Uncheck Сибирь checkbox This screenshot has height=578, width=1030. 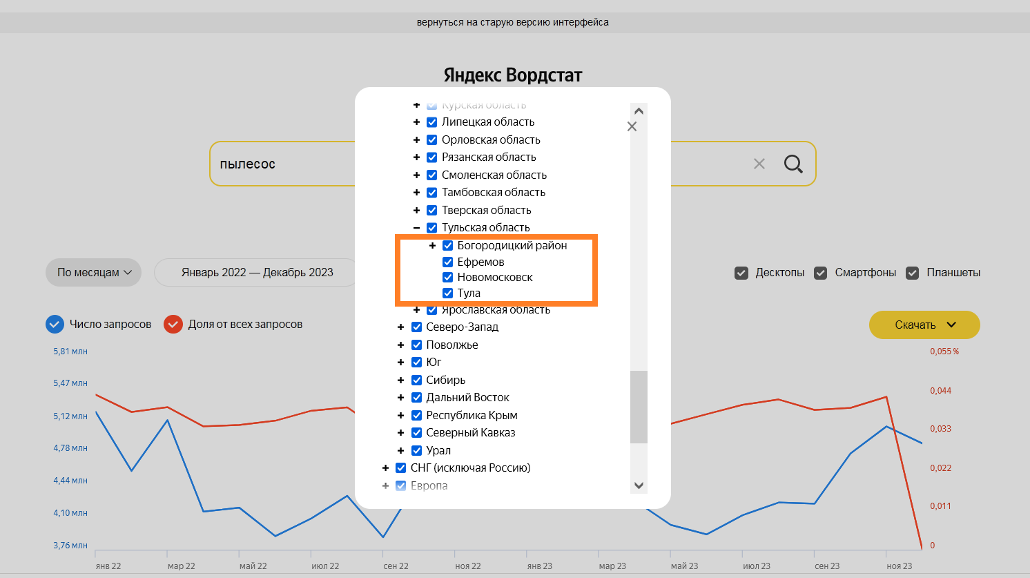(x=416, y=380)
